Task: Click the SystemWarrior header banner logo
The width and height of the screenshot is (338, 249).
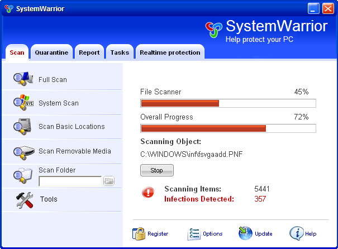Action: coord(213,30)
